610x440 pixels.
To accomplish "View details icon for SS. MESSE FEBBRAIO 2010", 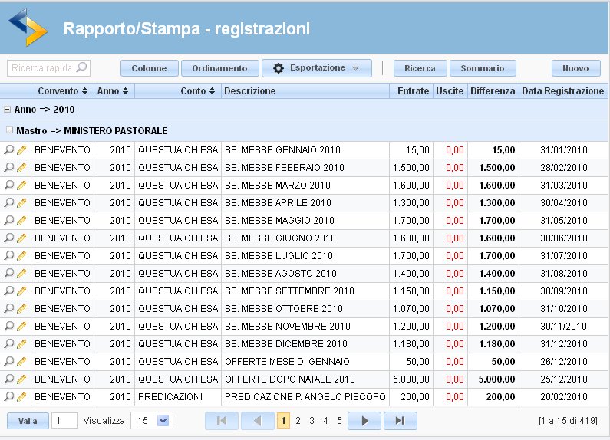I will click(x=8, y=168).
